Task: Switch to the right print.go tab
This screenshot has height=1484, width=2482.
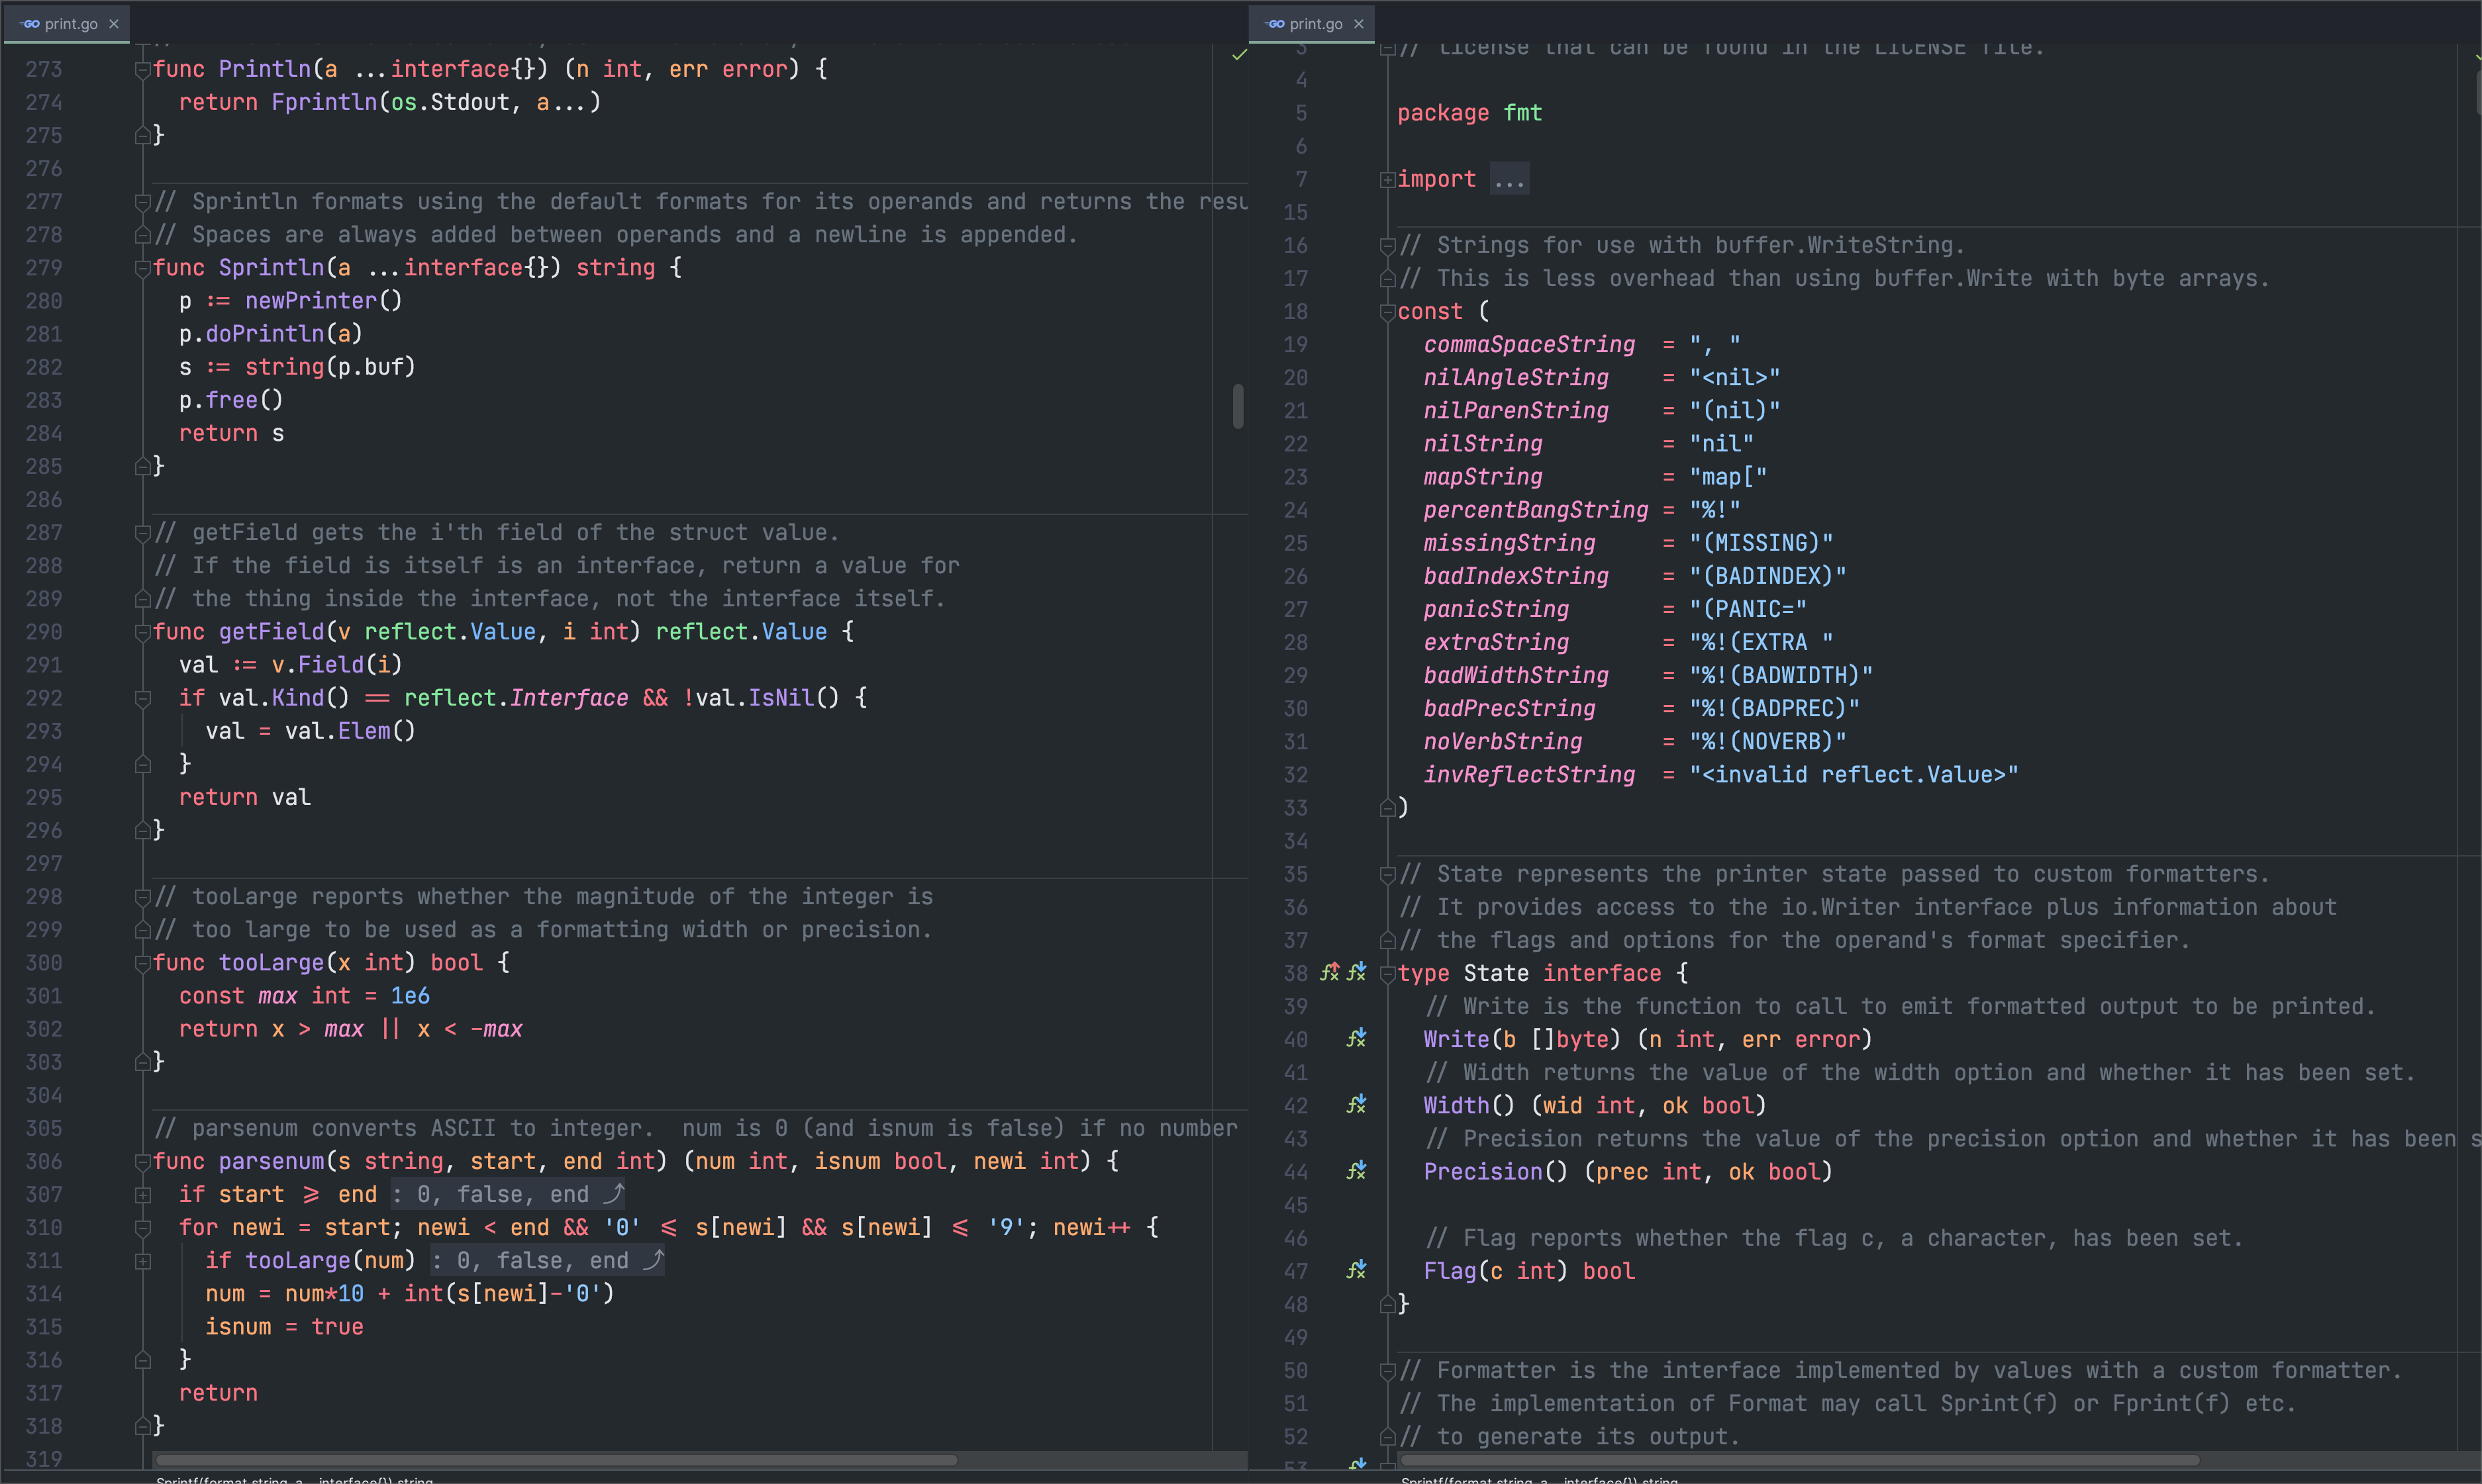Action: pos(1315,24)
